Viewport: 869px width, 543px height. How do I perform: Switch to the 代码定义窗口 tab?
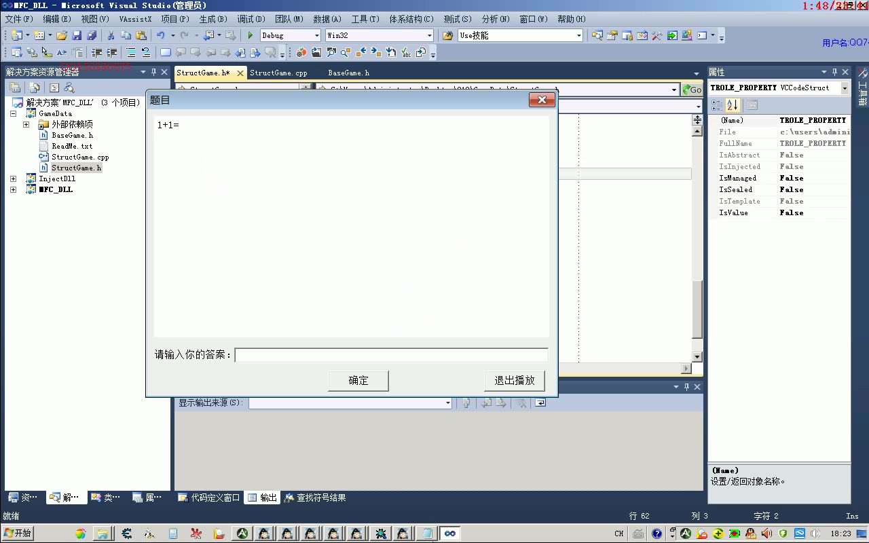pyautogui.click(x=209, y=498)
